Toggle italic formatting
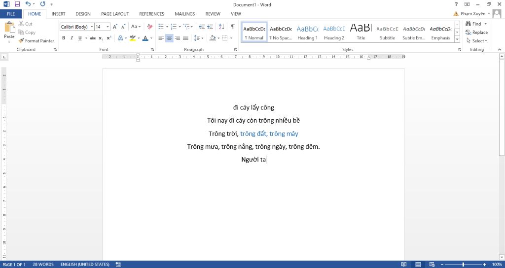This screenshot has width=505, height=268. point(72,38)
